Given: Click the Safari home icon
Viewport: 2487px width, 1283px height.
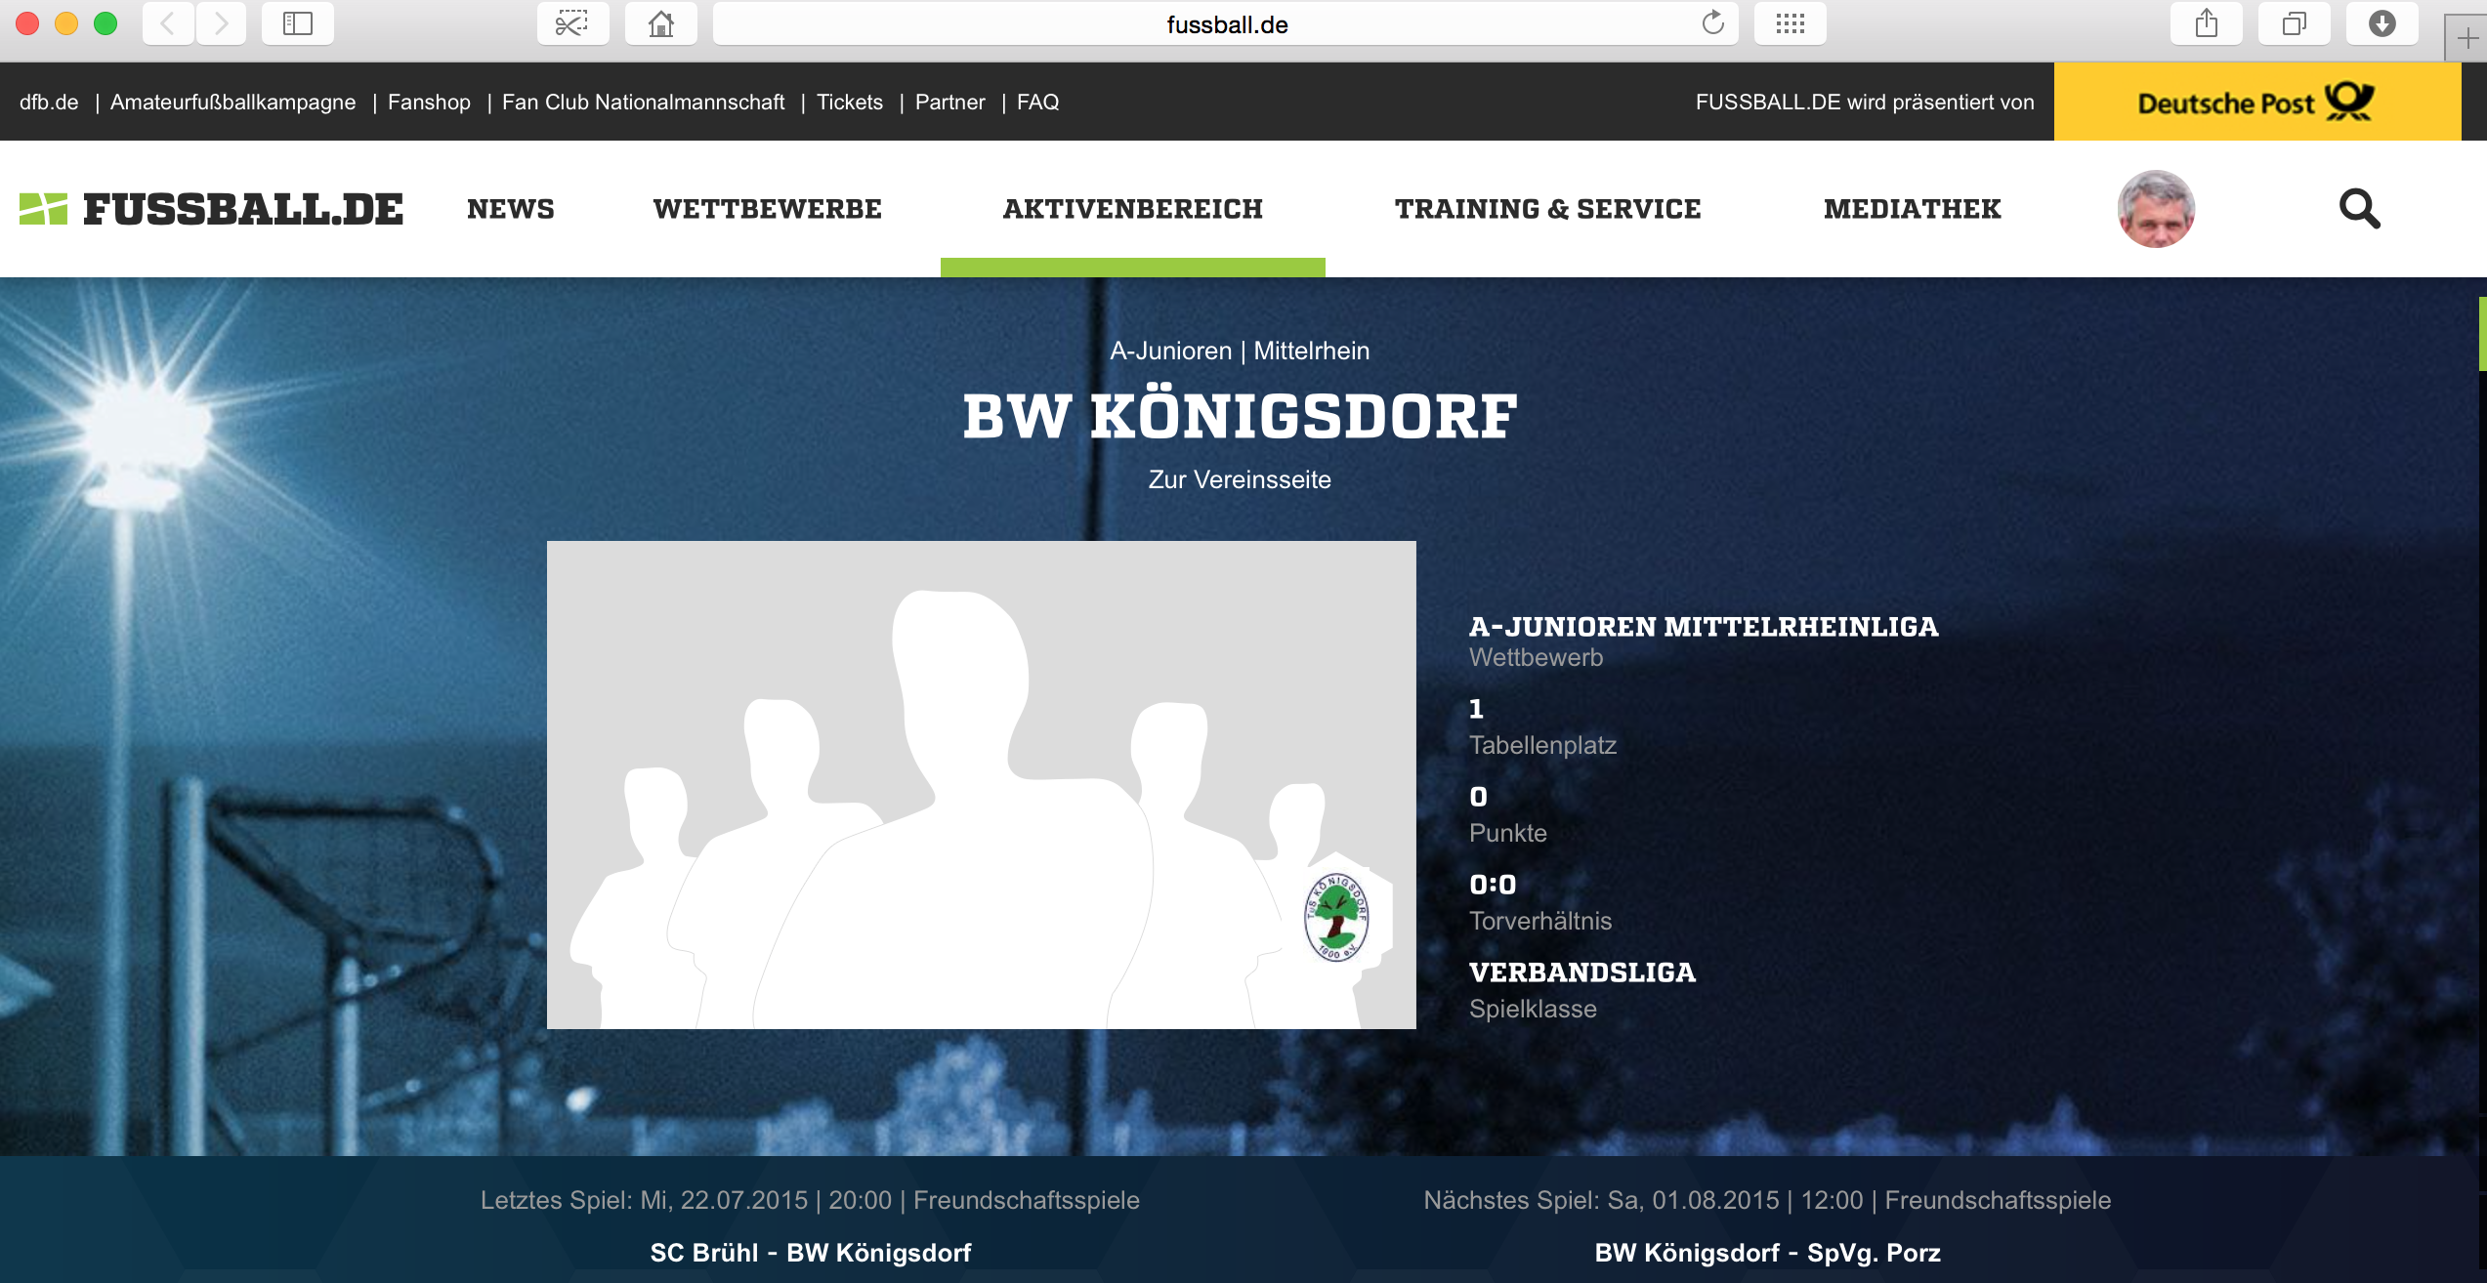Looking at the screenshot, I should click(x=661, y=23).
